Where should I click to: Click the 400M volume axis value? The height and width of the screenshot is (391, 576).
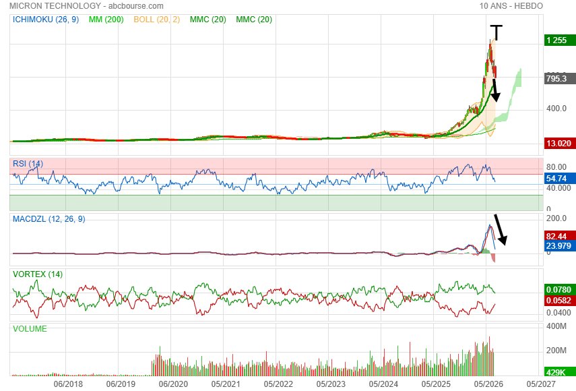click(x=556, y=326)
